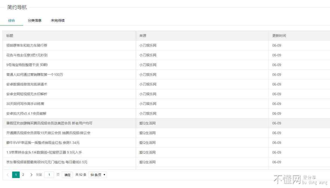Go to next page arrow in pagination

point(31,175)
